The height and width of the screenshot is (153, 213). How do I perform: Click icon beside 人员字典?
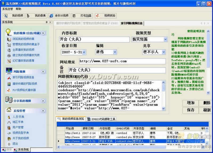[9, 117]
